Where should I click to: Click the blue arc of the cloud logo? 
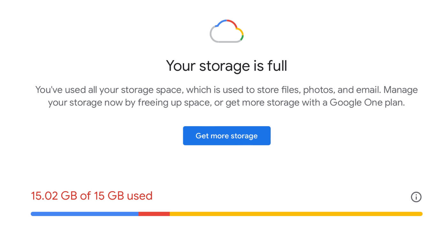(220, 23)
